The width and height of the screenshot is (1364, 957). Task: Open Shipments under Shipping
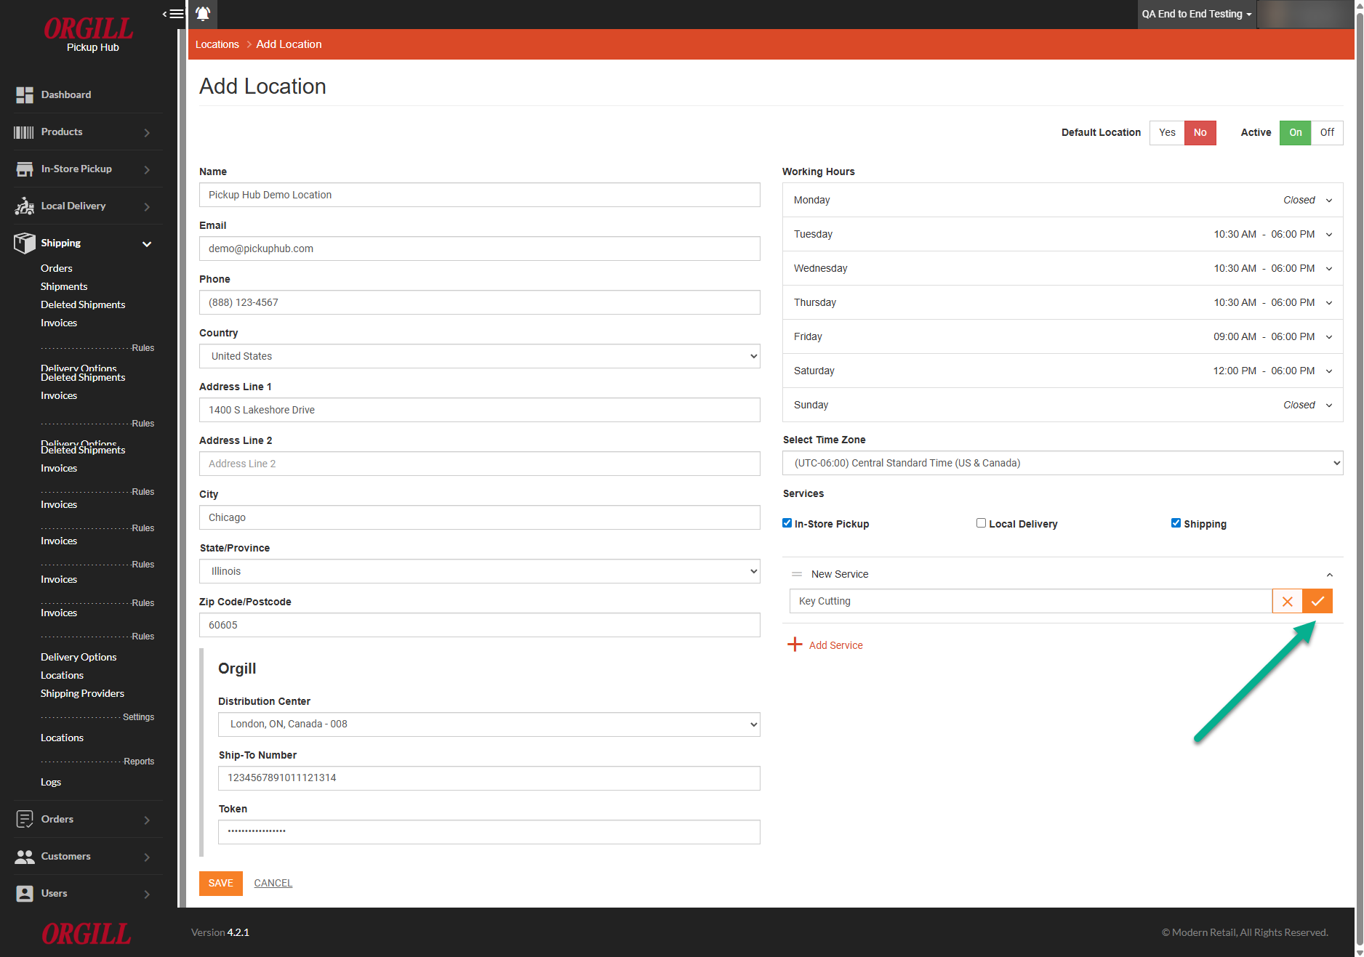click(x=64, y=286)
